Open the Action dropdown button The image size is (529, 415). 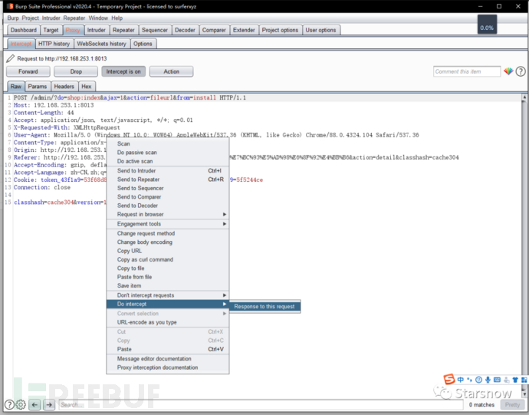(172, 71)
